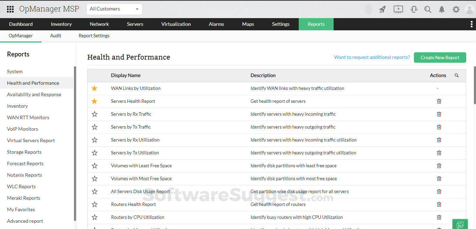The width and height of the screenshot is (476, 229).
Task: Unfavorite the WAN Links by Utilization report
Action: 94,88
